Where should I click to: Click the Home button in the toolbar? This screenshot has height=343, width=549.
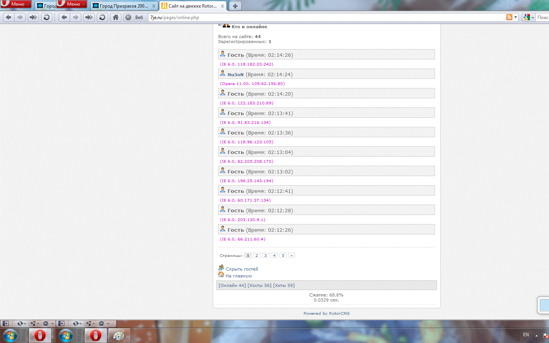click(x=116, y=17)
